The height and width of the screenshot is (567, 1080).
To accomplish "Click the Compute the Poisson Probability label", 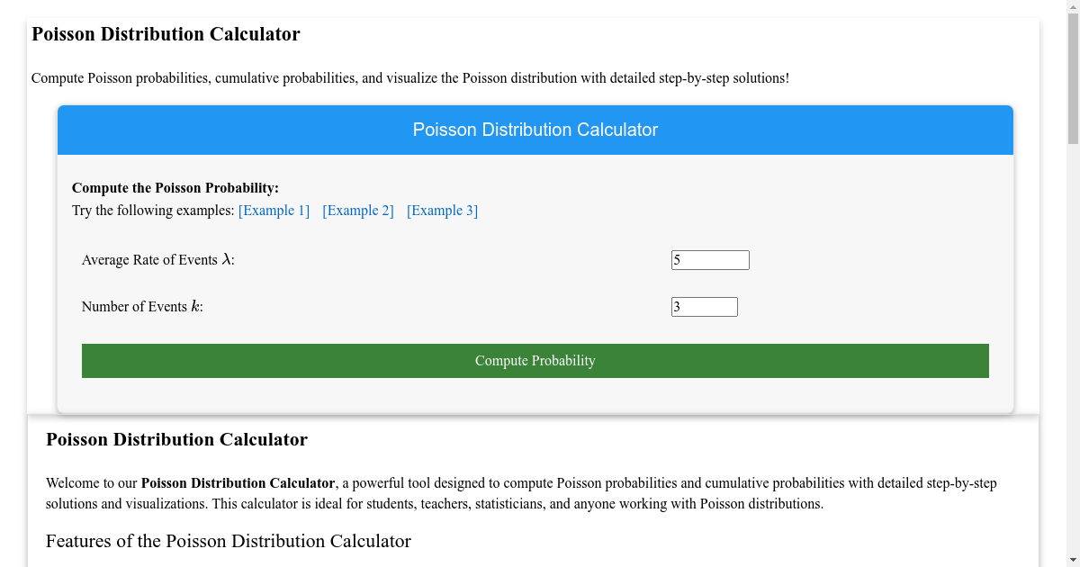I will pos(175,187).
